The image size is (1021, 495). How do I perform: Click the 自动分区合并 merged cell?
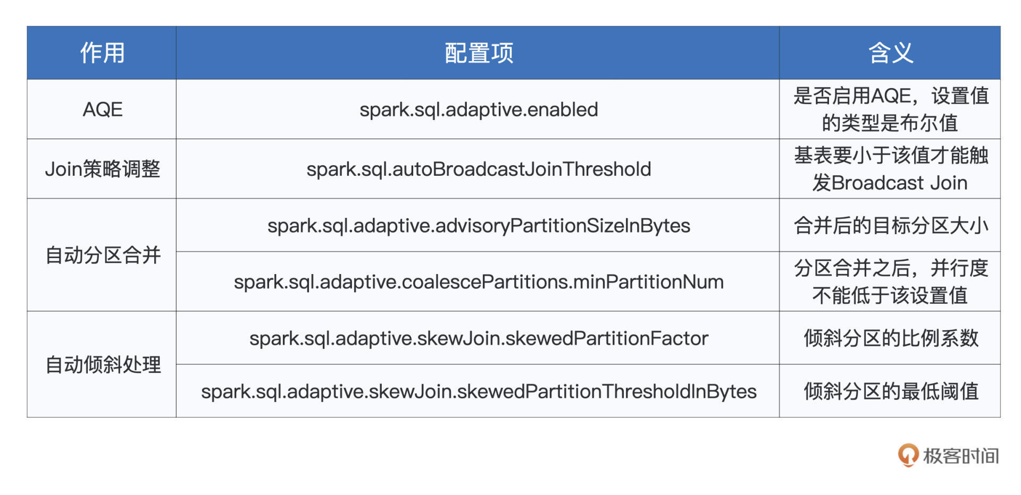(103, 255)
